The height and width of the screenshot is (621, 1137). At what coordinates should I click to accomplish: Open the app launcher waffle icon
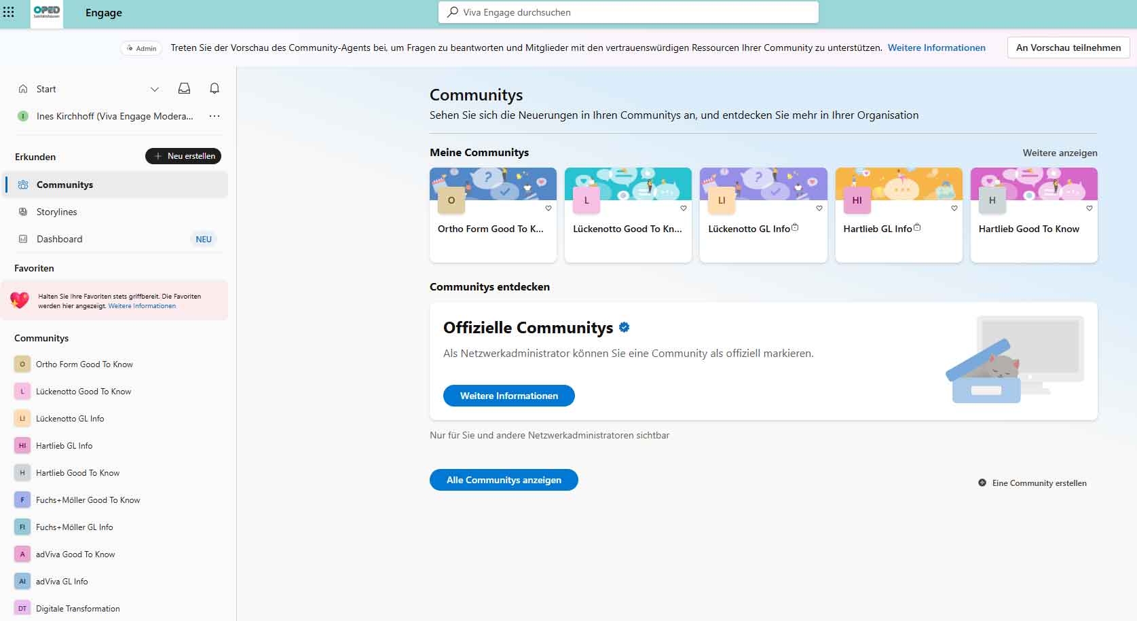point(9,12)
